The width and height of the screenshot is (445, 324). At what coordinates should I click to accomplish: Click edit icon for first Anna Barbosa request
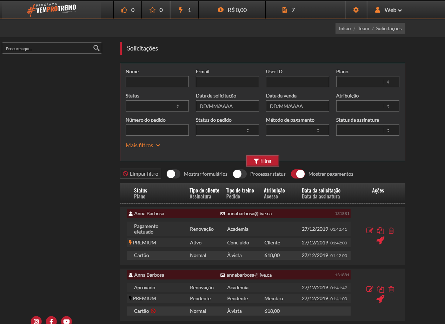[x=370, y=231]
